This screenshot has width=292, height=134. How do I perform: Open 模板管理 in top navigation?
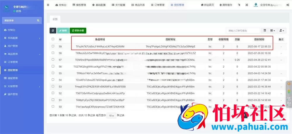point(79,5)
